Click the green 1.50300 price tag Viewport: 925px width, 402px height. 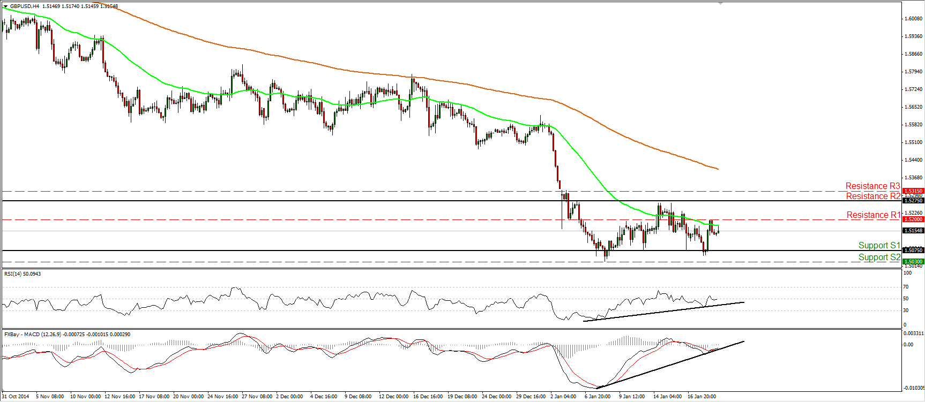[913, 262]
